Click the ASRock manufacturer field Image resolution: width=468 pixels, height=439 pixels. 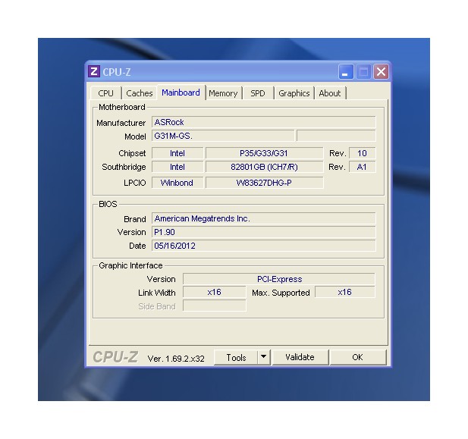coord(263,122)
